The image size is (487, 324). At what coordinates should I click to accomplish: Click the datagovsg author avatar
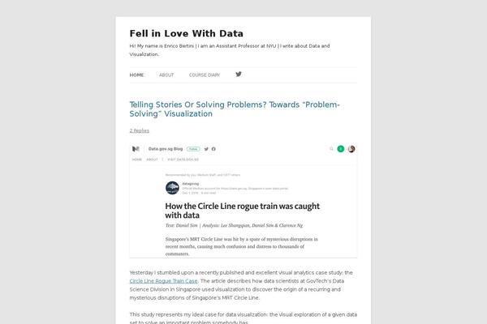click(x=172, y=188)
